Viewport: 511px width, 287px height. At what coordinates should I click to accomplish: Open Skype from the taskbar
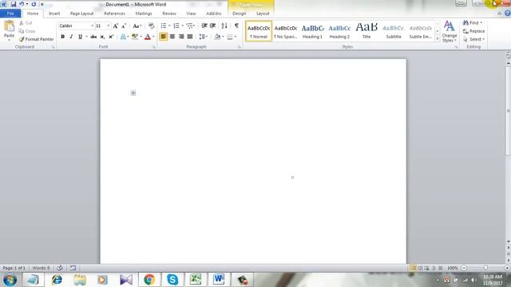[172, 280]
